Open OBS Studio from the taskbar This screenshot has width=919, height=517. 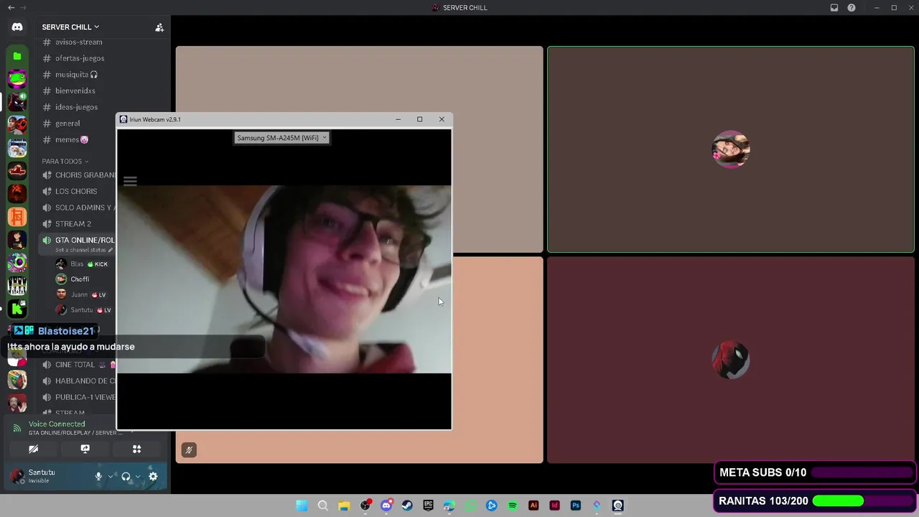[x=365, y=506]
